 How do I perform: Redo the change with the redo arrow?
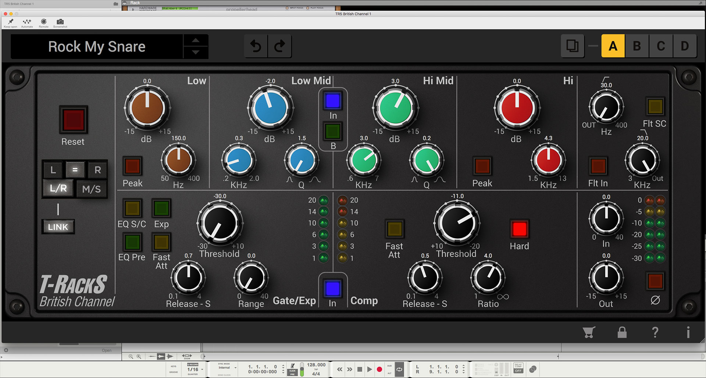280,46
